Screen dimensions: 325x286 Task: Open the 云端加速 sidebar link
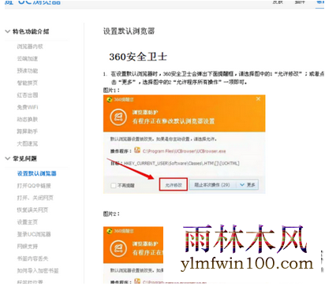[28, 58]
